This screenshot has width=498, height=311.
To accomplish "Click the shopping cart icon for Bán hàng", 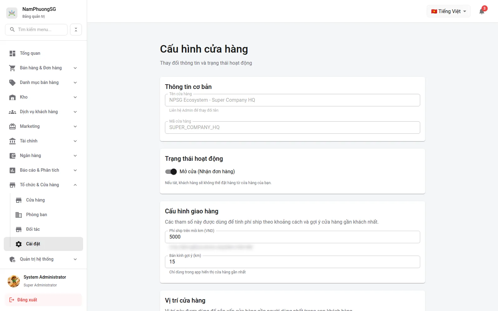I will 12,68.
